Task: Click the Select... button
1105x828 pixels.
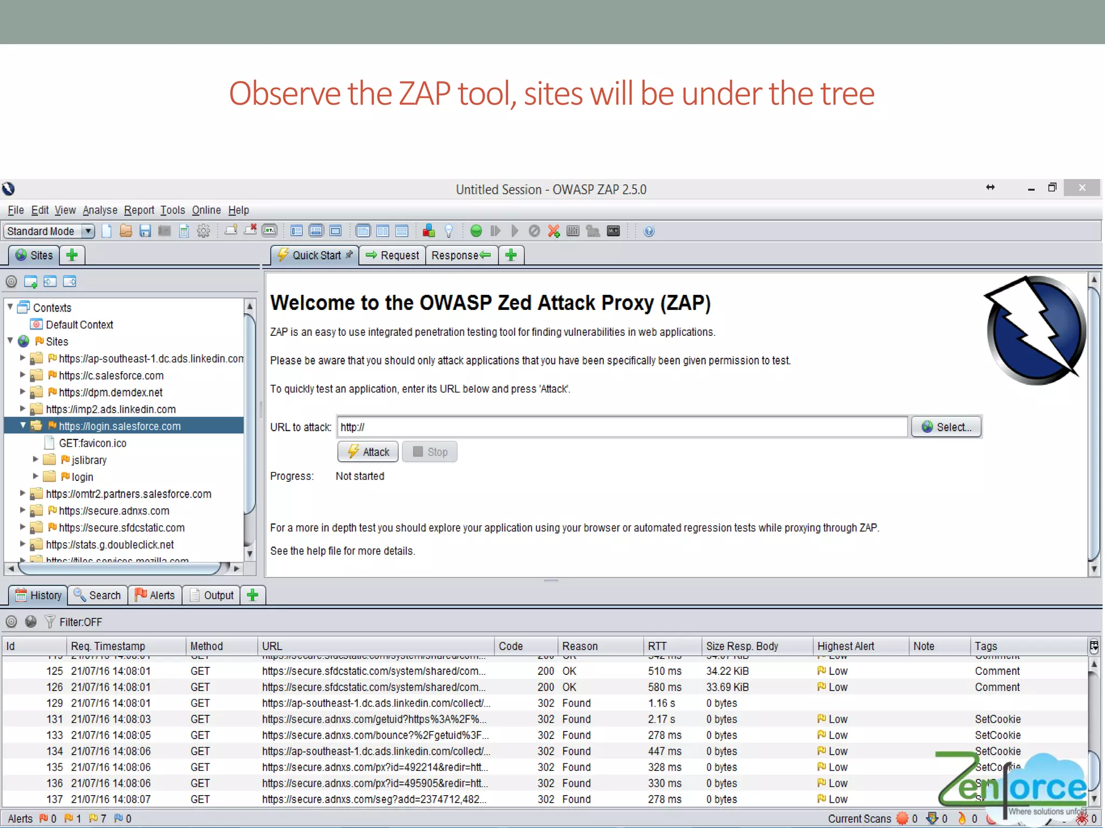Action: [946, 427]
